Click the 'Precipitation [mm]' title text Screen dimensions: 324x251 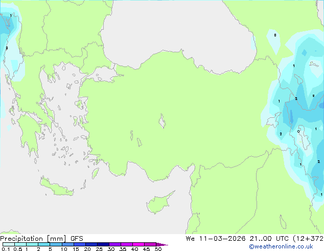33,239
